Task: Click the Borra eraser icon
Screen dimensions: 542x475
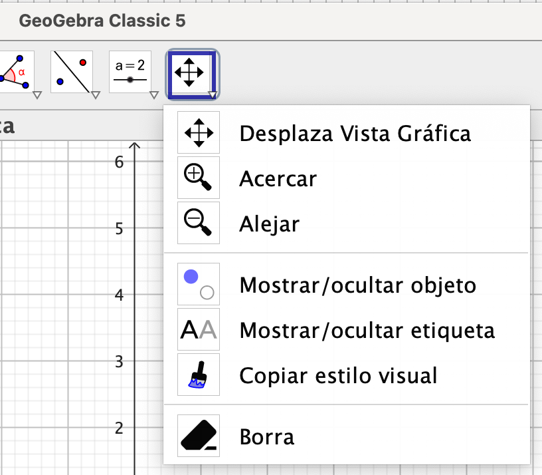Action: [x=199, y=436]
